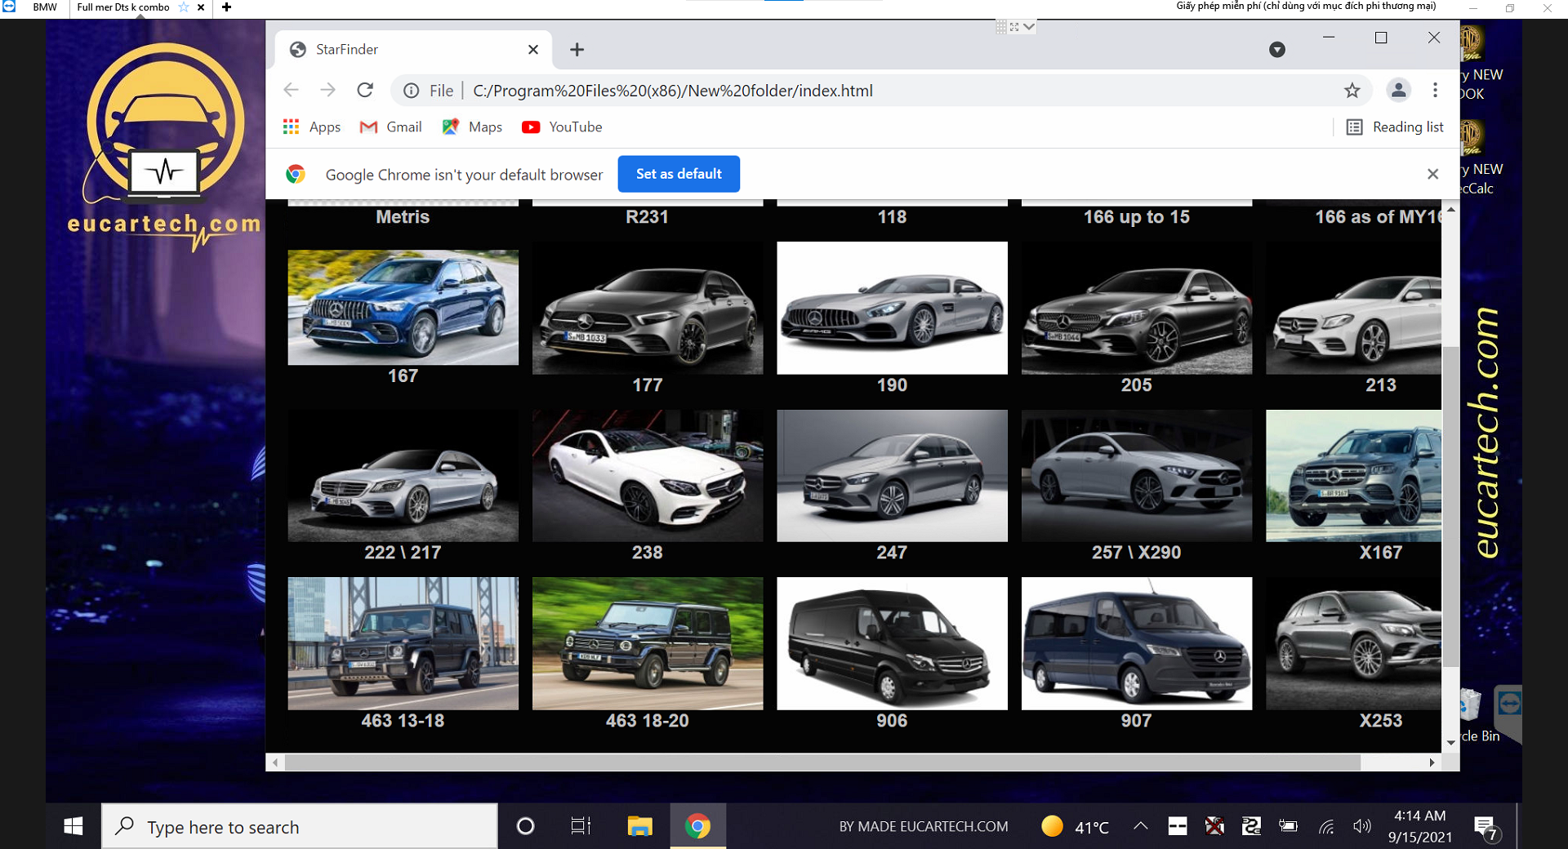Open the Reading list
Image resolution: width=1568 pixels, height=849 pixels.
[x=1395, y=127]
